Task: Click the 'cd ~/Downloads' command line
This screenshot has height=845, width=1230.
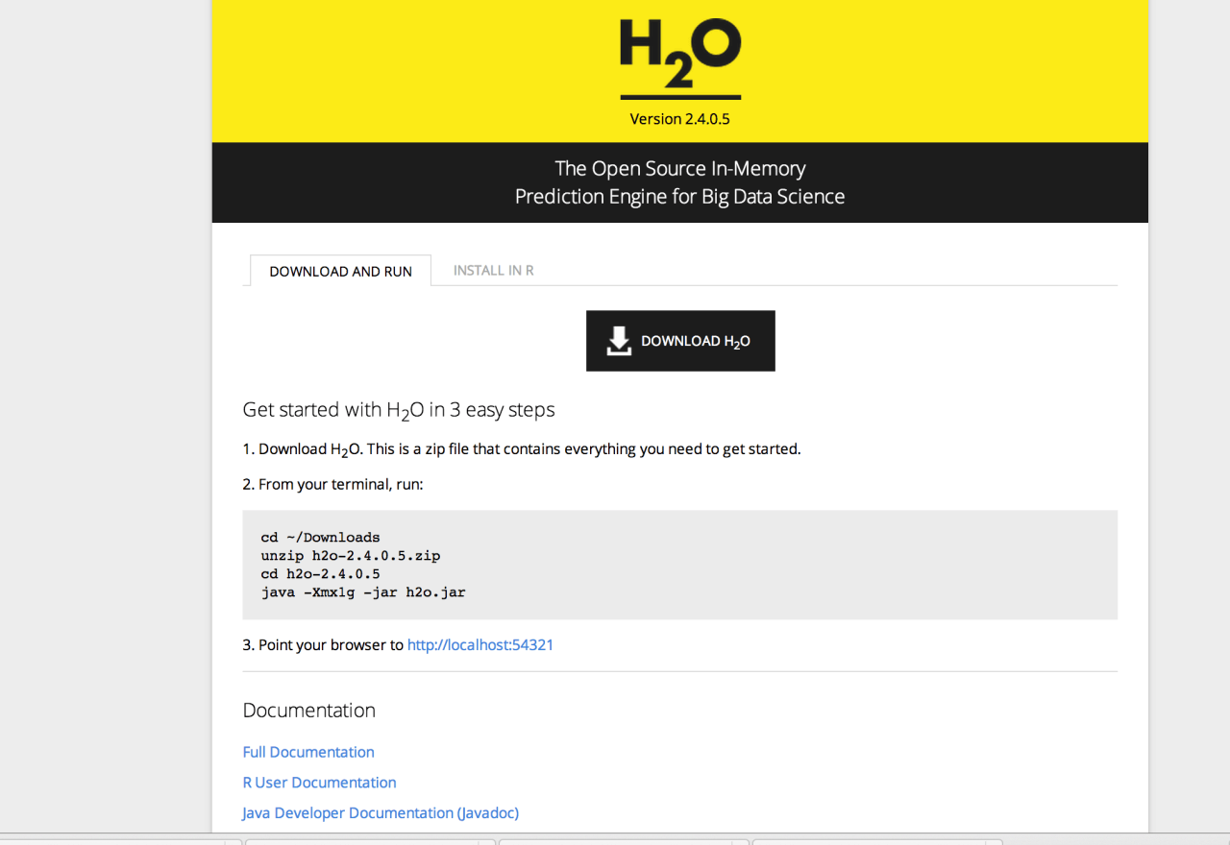Action: (320, 538)
